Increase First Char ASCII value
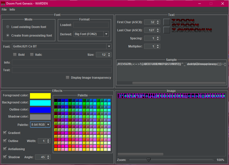 pos(158,21)
